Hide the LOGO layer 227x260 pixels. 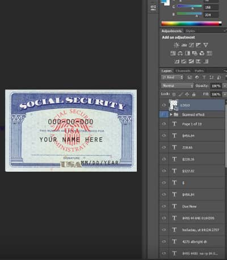click(164, 105)
